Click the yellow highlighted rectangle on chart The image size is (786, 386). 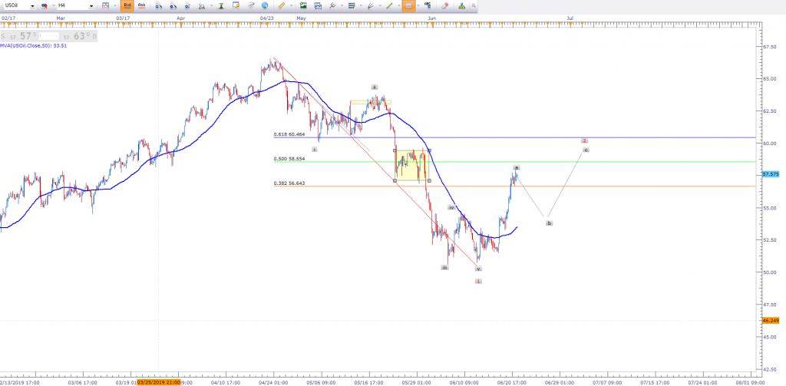click(411, 165)
